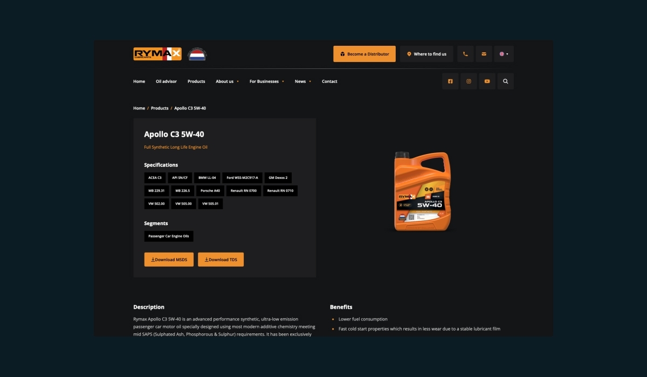Open the site search magnifier
Screen dimensions: 647x377
click(506, 81)
